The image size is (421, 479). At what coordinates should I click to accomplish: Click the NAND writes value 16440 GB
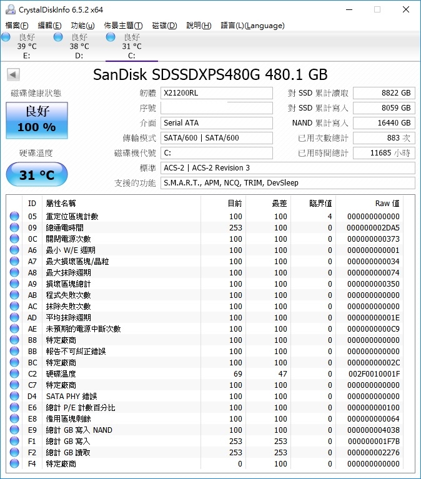(384, 123)
